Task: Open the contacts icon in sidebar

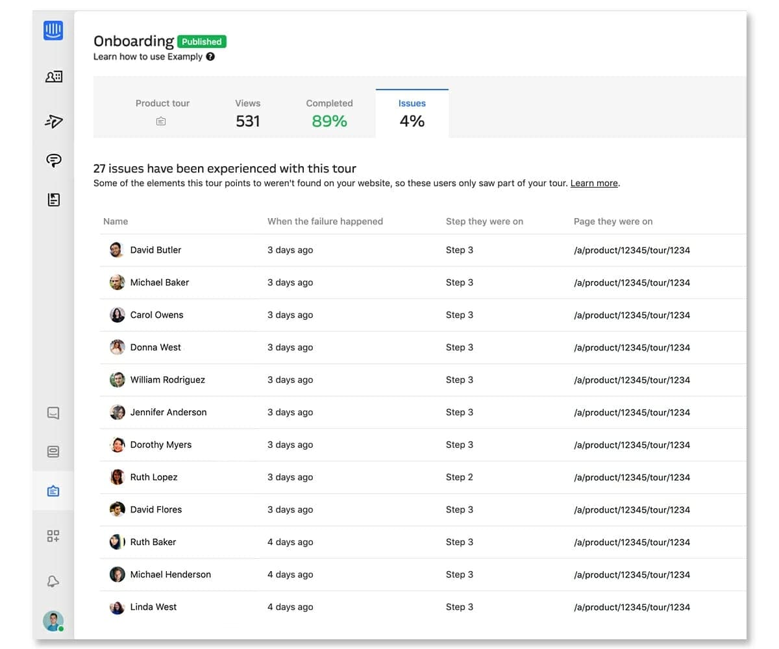Action: click(54, 77)
